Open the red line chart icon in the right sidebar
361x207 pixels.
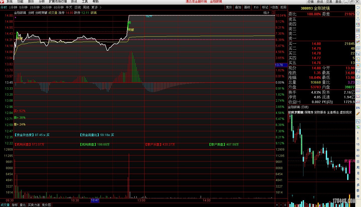click(x=358, y=36)
